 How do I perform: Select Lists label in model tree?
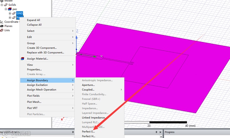pyautogui.click(x=7, y=30)
